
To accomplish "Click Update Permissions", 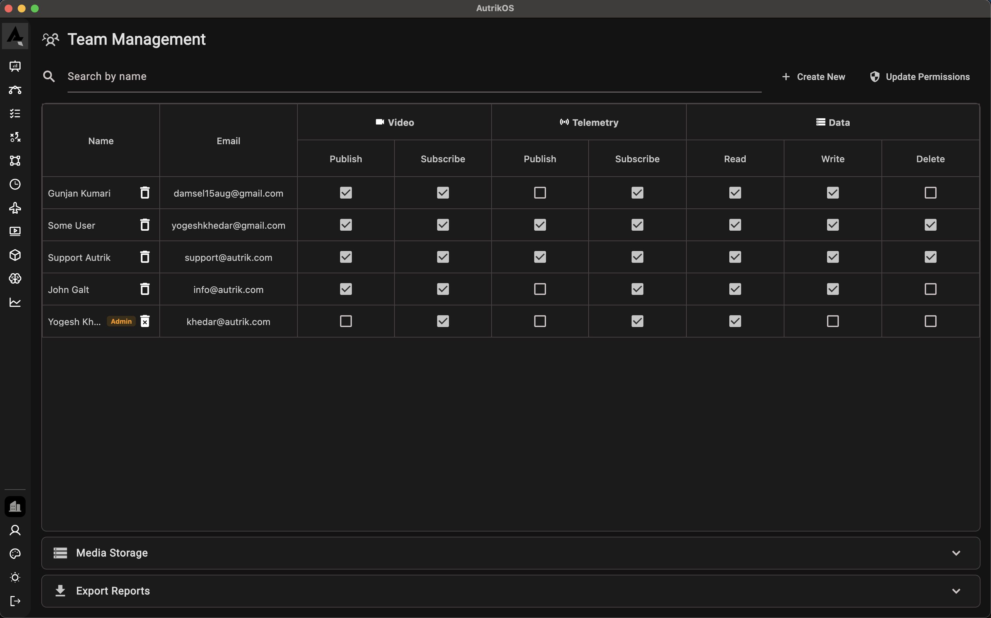I will [x=920, y=76].
